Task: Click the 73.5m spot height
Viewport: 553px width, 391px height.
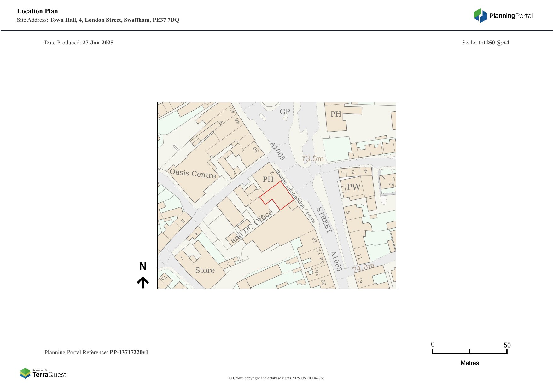Action: coord(312,158)
